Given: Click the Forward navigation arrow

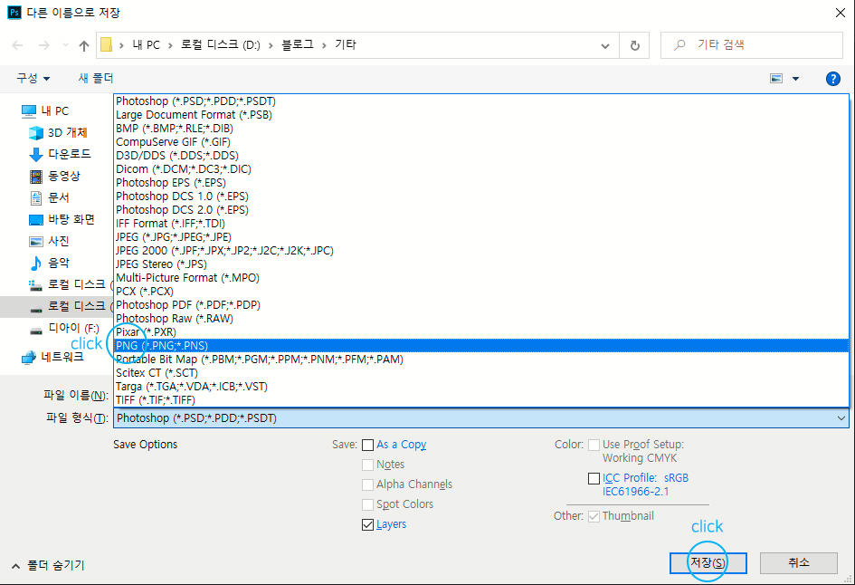Looking at the screenshot, I should 44,45.
